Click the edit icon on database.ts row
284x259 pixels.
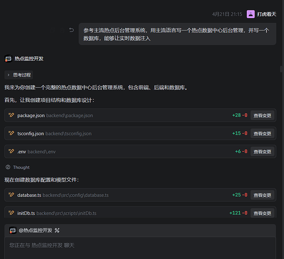(11, 195)
